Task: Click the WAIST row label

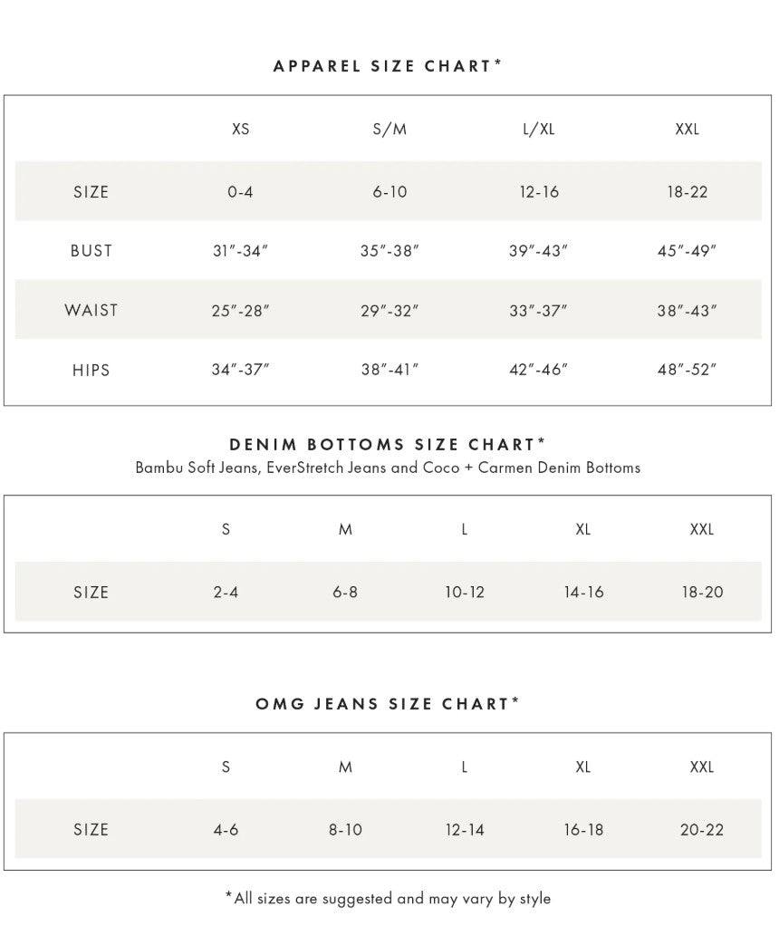Action: [91, 310]
